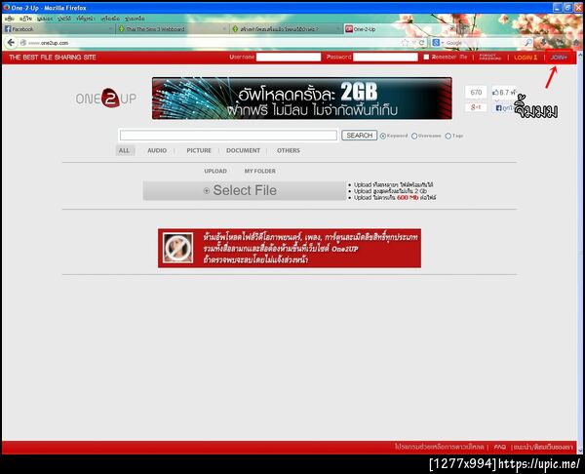Switch to Thai The Sims 3 Webboard tab
Image resolution: width=585 pixels, height=474 pixels.
[x=173, y=28]
